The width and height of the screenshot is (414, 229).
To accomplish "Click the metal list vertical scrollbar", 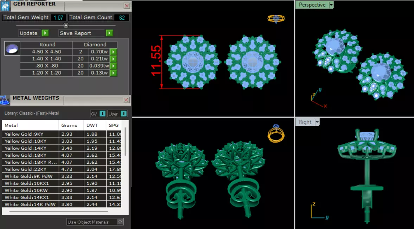I will point(125,142).
